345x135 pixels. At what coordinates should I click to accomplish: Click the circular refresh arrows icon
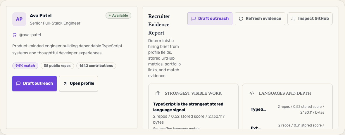tap(241, 19)
